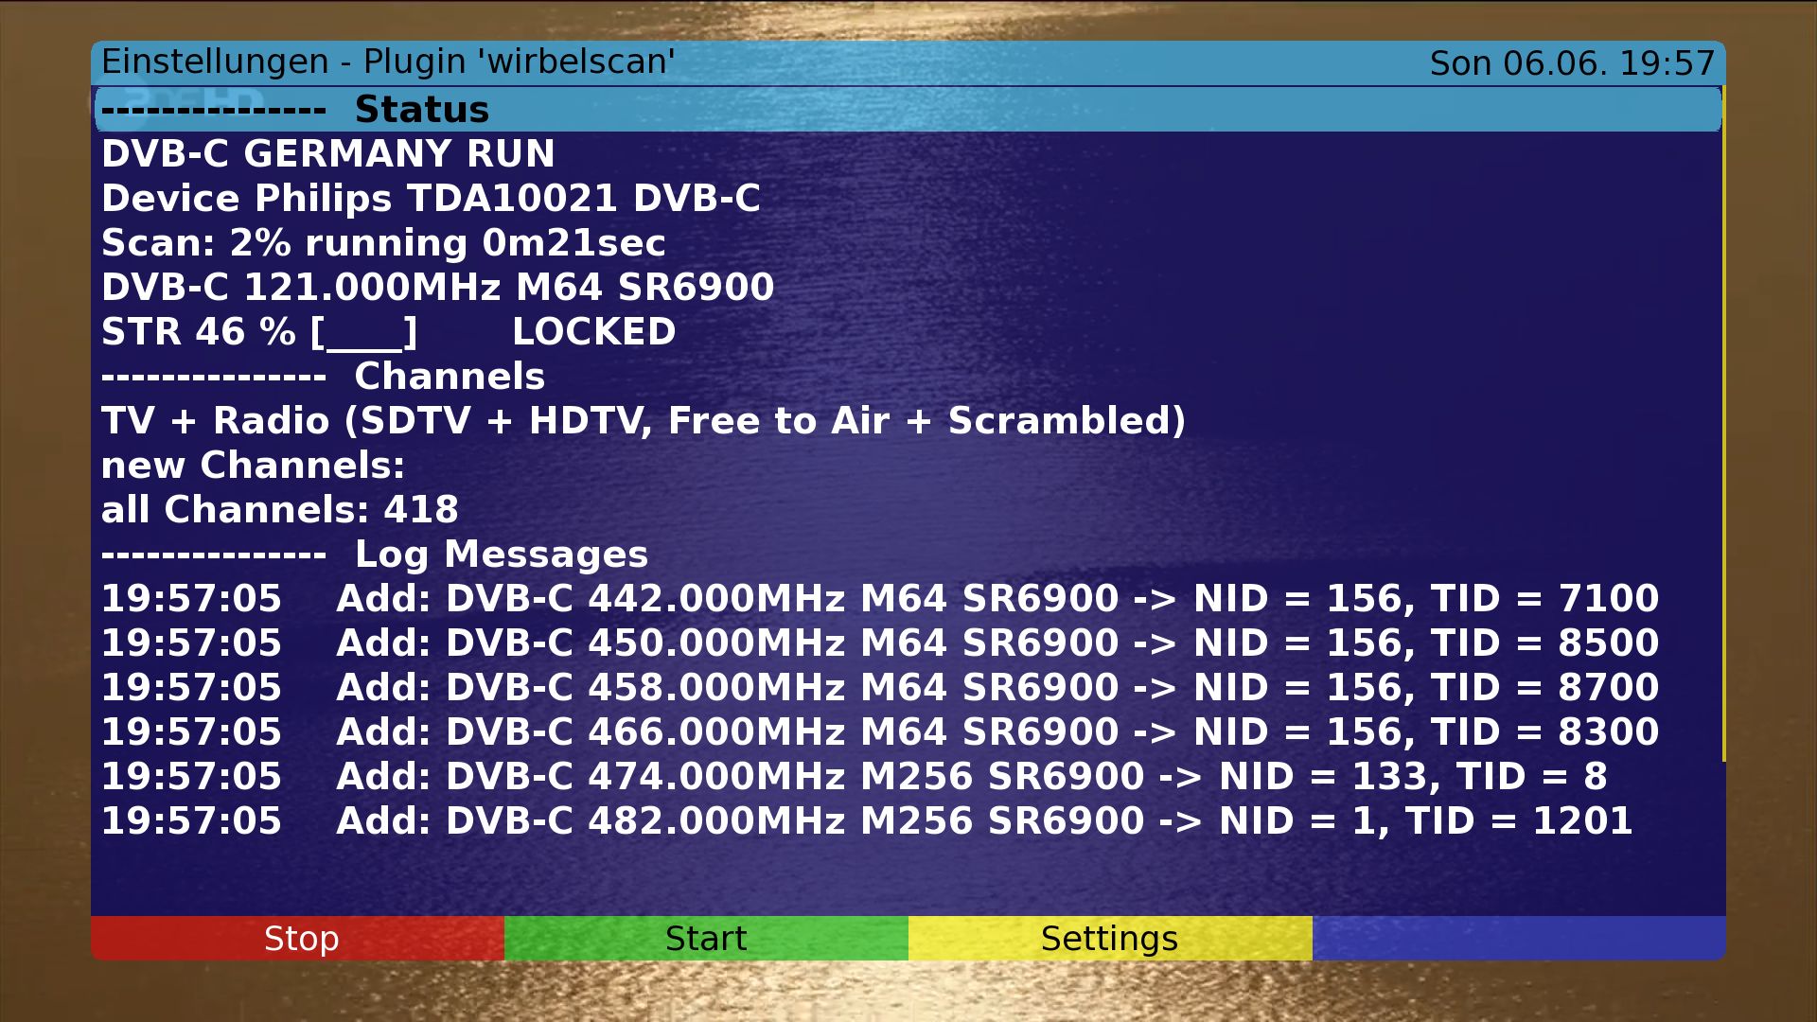
Task: Open the yellow Settings button
Action: click(1109, 938)
